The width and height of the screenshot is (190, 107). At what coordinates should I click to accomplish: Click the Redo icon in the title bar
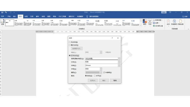click(11, 12)
